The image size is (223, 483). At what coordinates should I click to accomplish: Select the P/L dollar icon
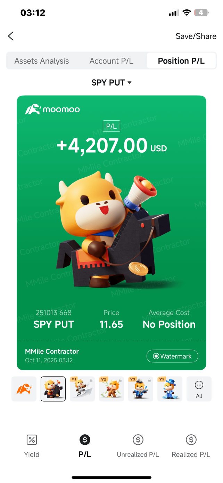pos(85,440)
